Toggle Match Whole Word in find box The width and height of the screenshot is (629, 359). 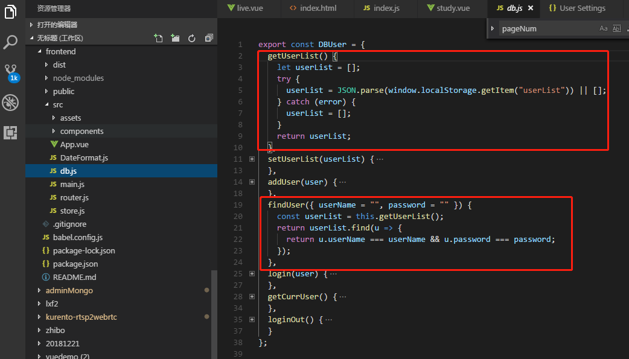click(x=616, y=28)
